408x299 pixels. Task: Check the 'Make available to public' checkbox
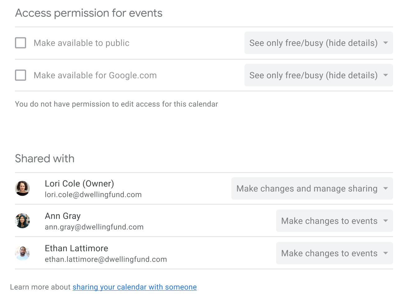(x=21, y=43)
